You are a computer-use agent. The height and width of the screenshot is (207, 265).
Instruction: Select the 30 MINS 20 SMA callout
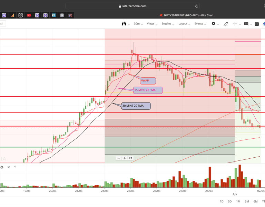tap(136, 106)
